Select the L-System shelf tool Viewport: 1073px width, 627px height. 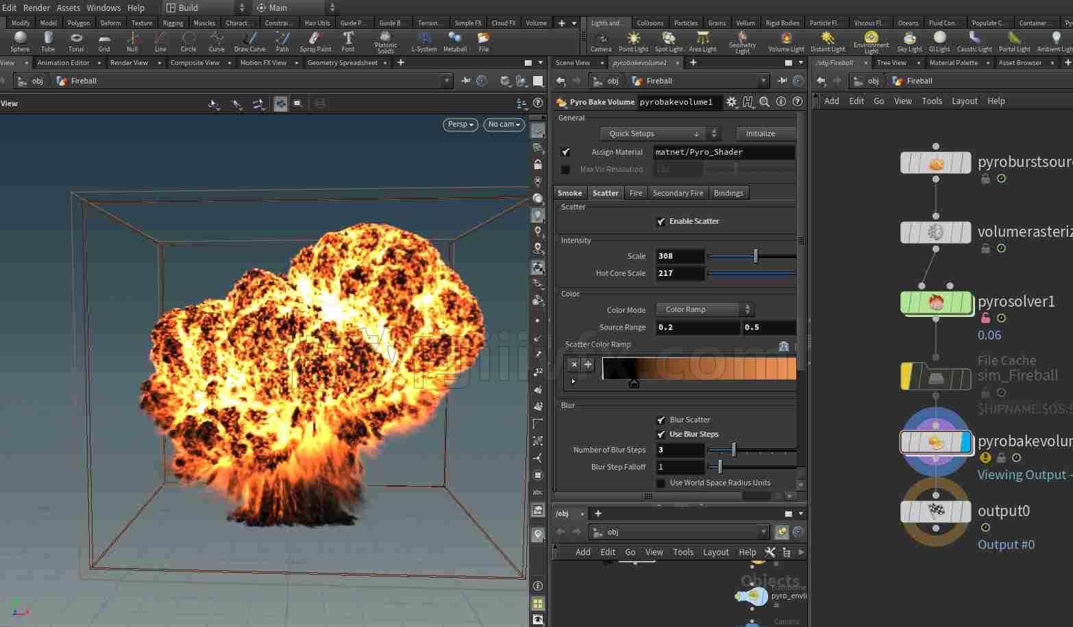coord(424,42)
